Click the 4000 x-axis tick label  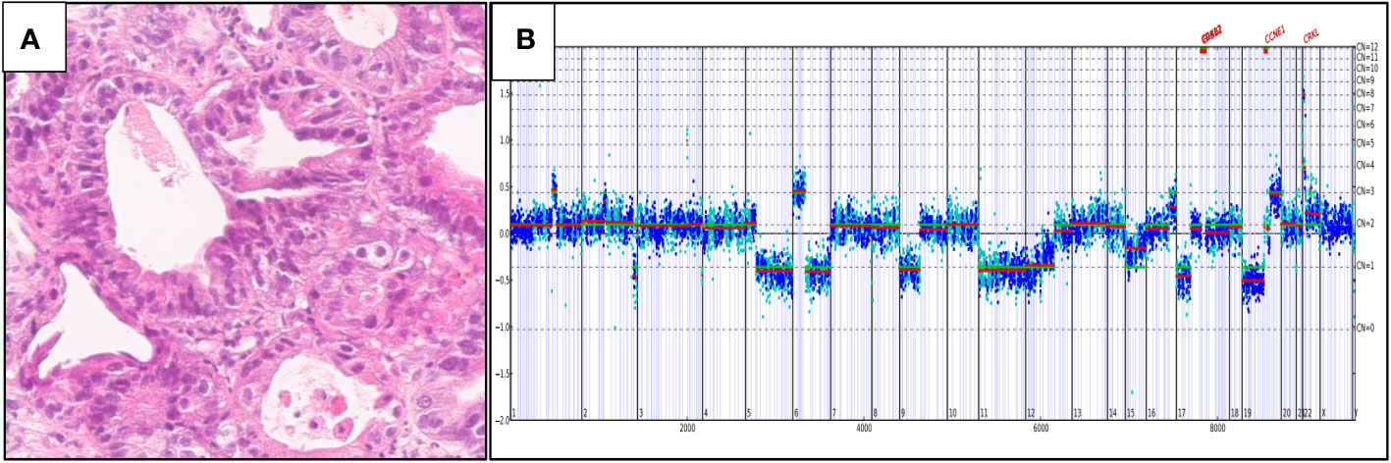864,429
